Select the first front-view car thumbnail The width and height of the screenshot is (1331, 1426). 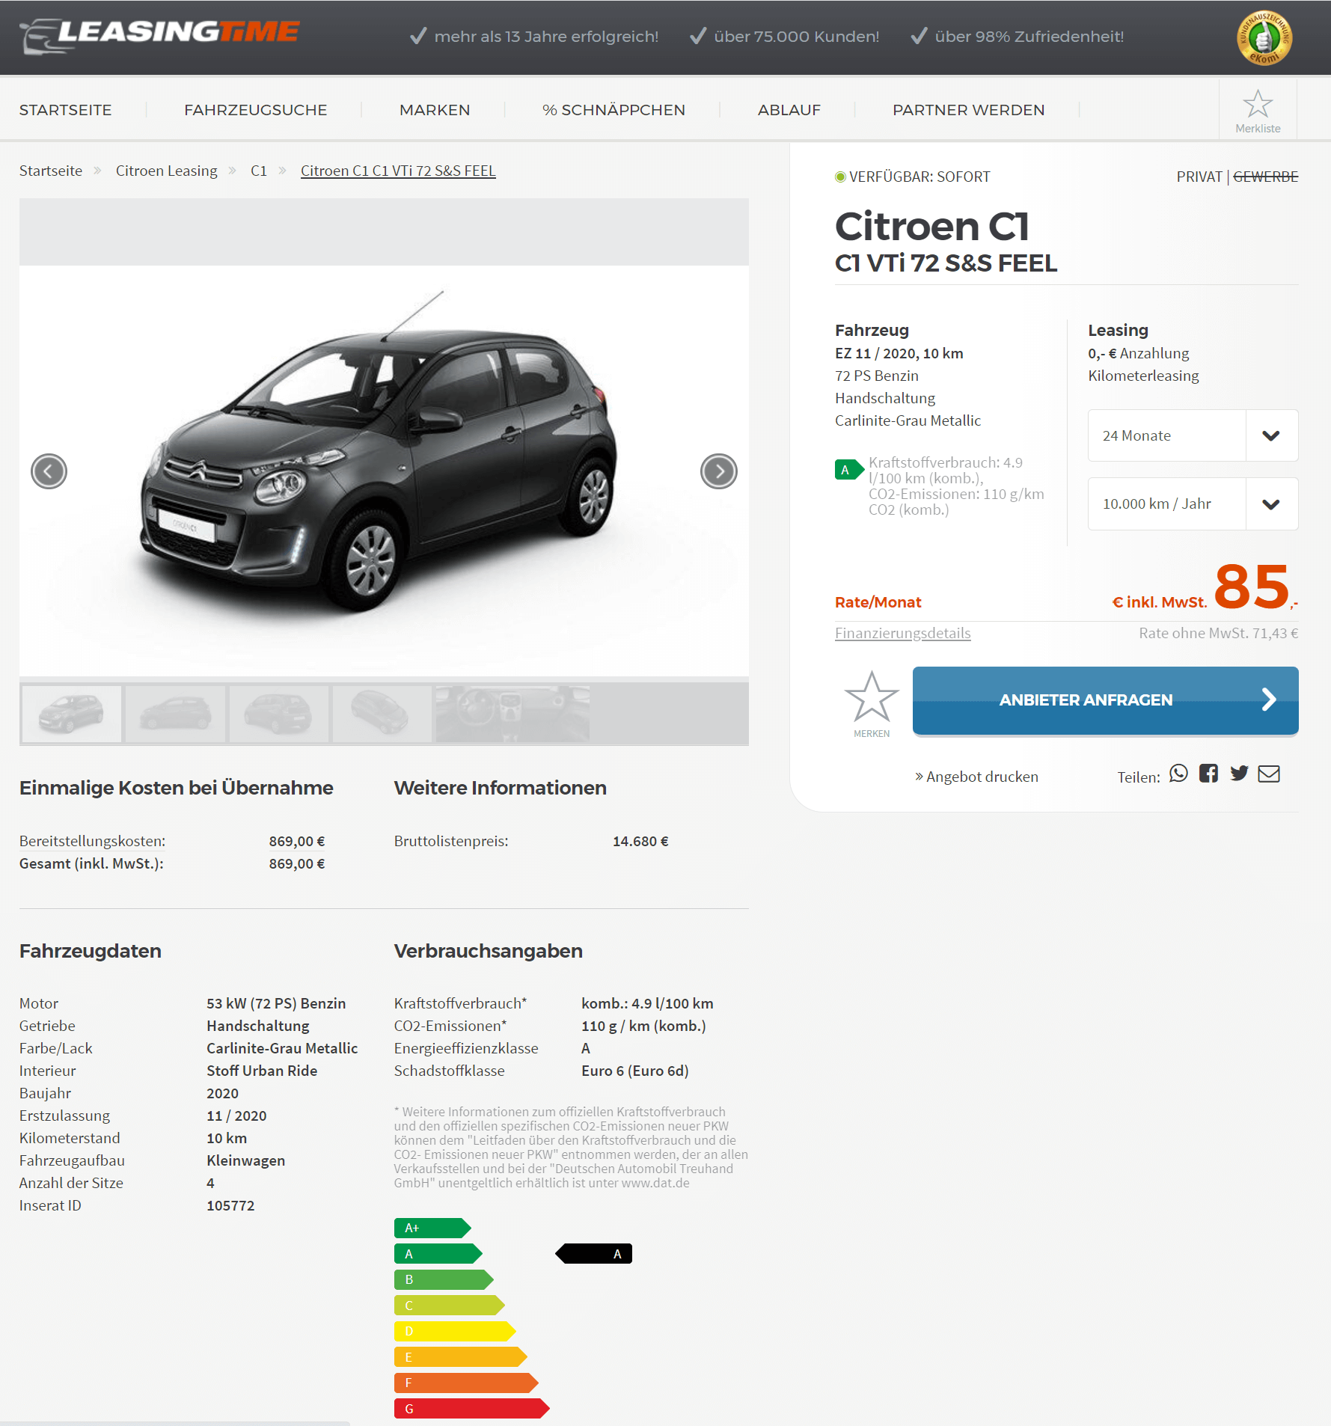(x=72, y=714)
